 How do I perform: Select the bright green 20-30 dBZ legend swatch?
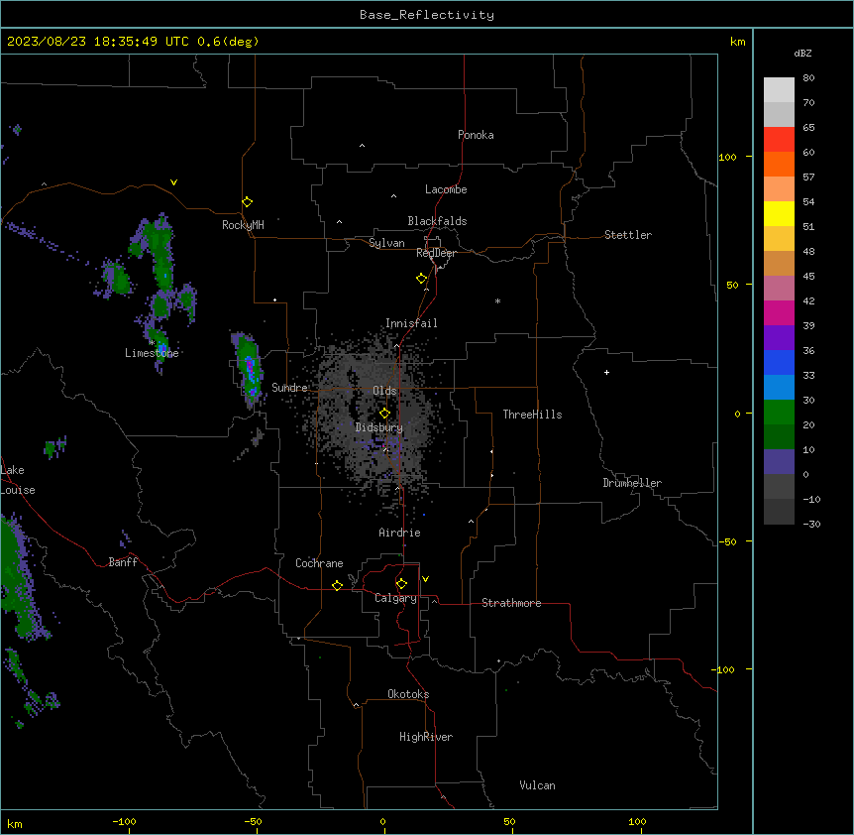[x=779, y=413]
